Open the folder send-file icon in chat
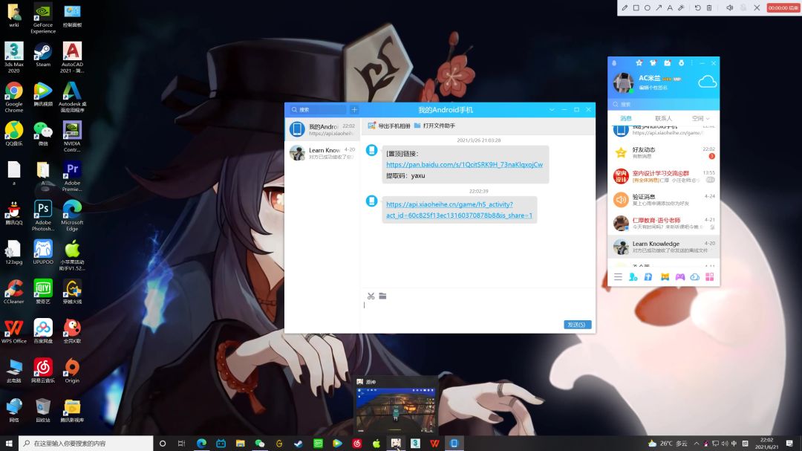Viewport: 802px width, 451px height. (382, 296)
